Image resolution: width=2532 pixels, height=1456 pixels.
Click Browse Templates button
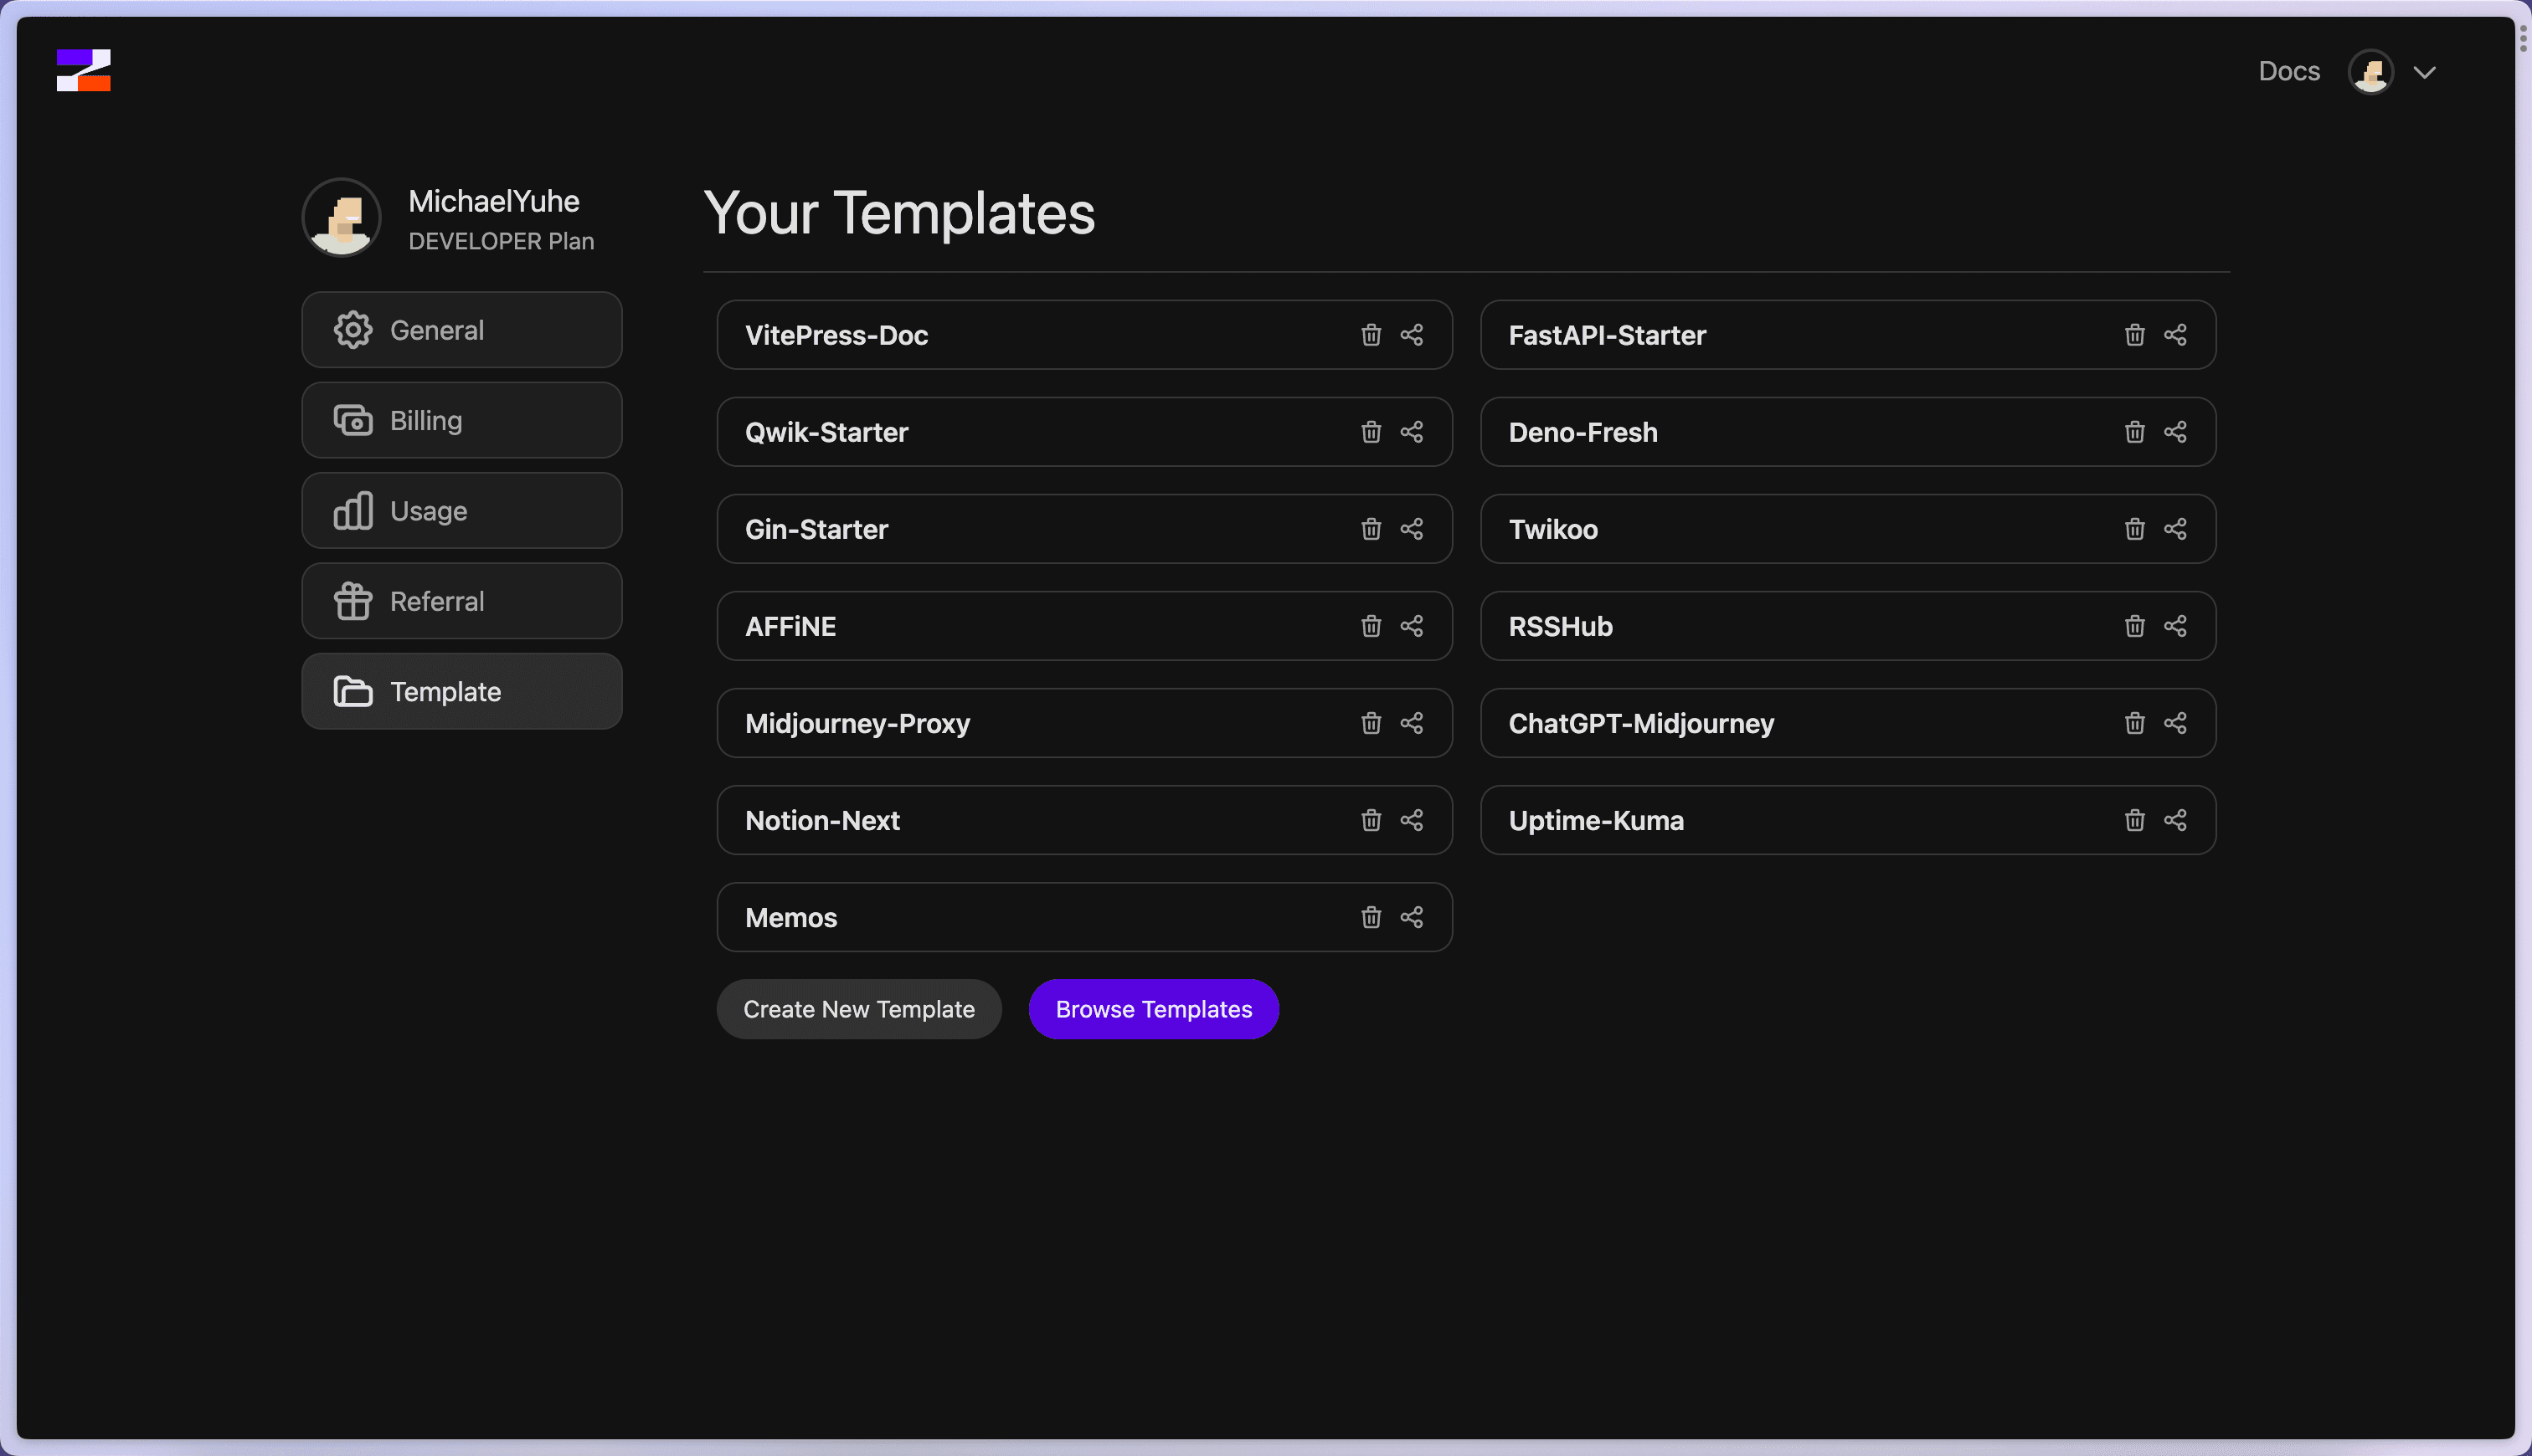point(1154,1009)
